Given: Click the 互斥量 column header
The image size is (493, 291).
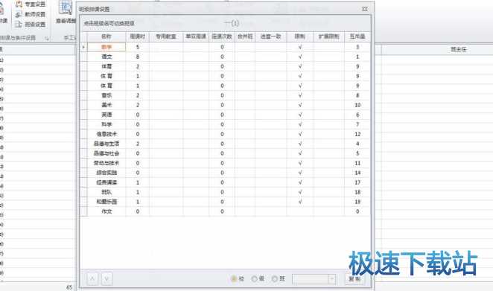Looking at the screenshot, I should pyautogui.click(x=357, y=36).
